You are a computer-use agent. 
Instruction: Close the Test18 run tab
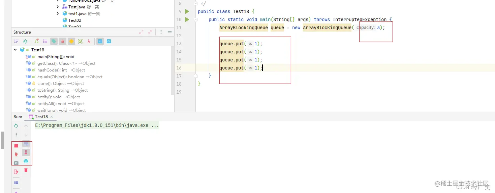52,117
